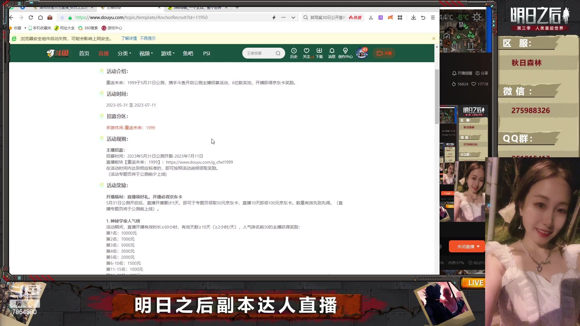This screenshot has height=326, width=580.
Task: Click the scissors screenshot icon
Action: tap(371, 18)
